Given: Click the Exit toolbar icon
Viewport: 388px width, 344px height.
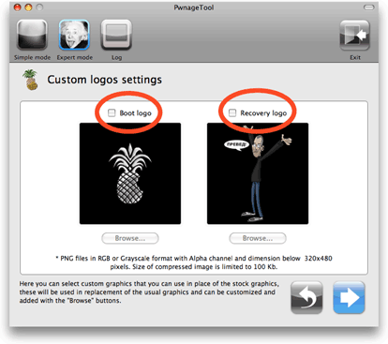Looking at the screenshot, I should coord(355,35).
